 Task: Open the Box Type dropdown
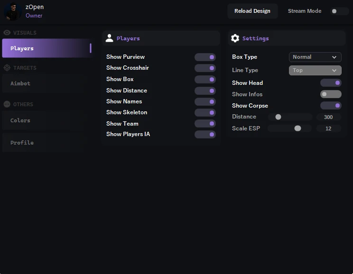pyautogui.click(x=315, y=57)
